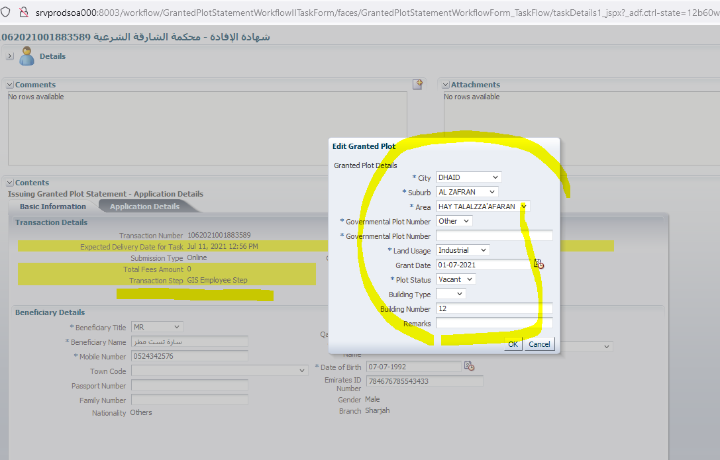Click 'No rows available' in Comments panel
Viewport: 720px width, 460px height.
click(x=36, y=97)
